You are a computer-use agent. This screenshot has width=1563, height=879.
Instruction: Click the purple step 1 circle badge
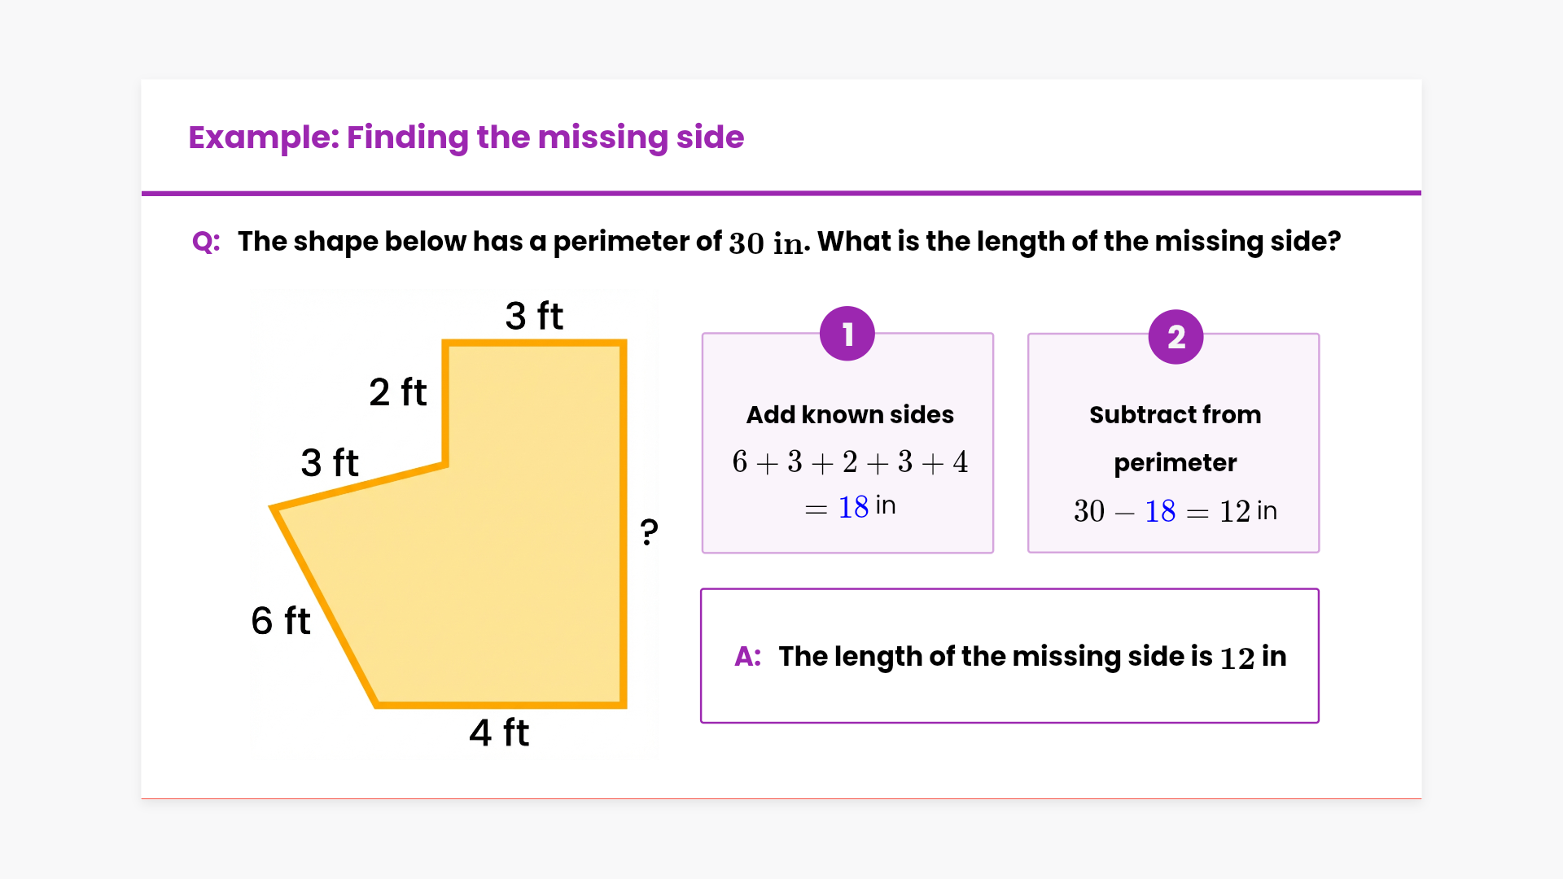coord(847,334)
